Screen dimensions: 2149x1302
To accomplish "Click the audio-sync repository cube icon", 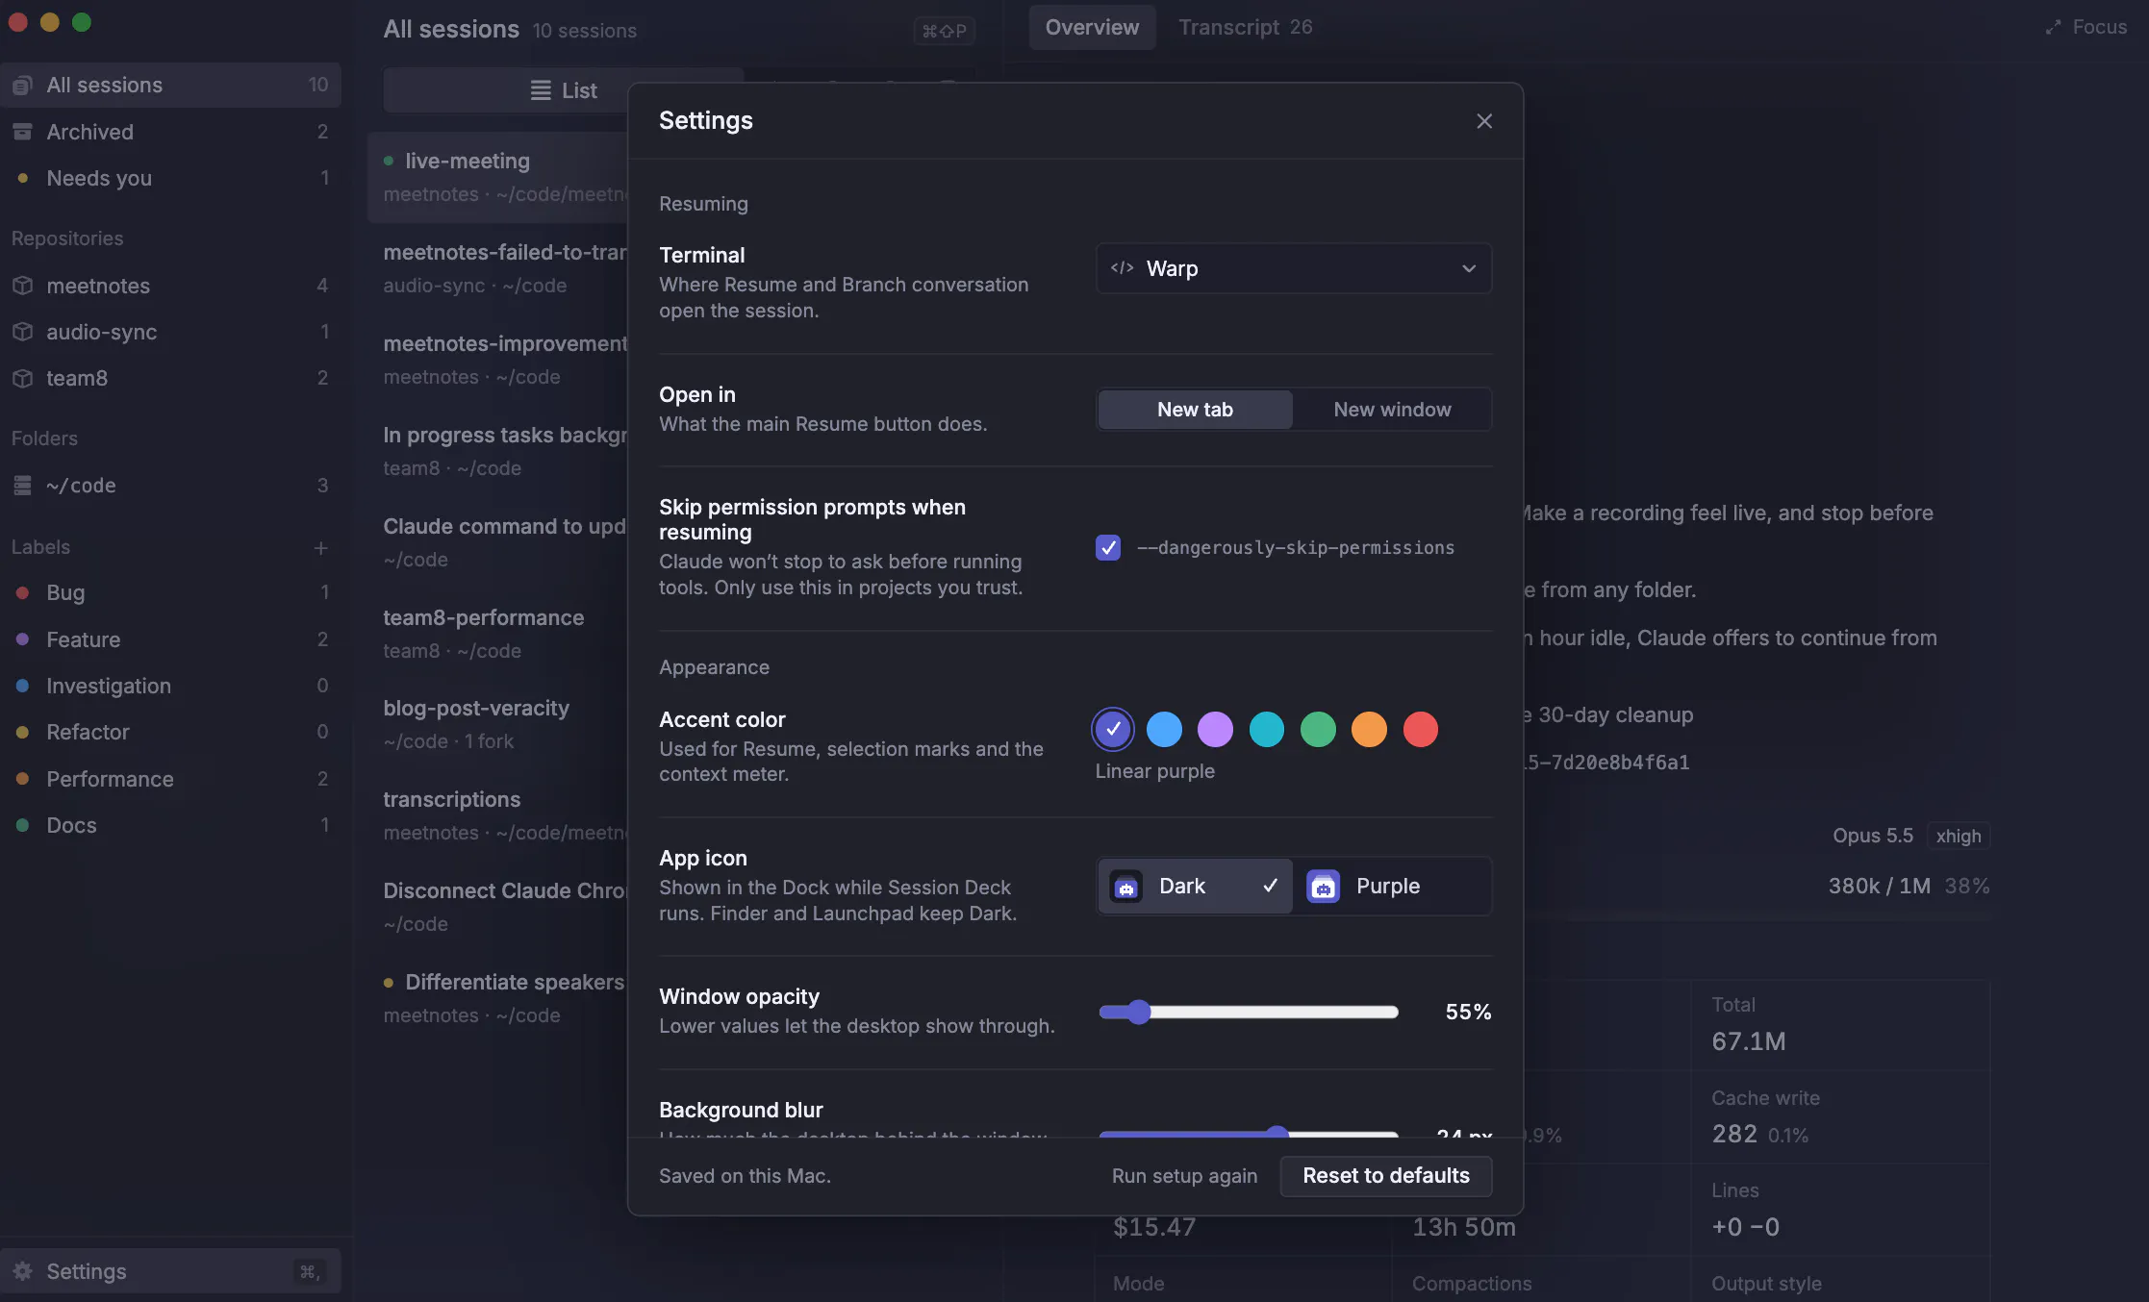I will pyautogui.click(x=23, y=332).
